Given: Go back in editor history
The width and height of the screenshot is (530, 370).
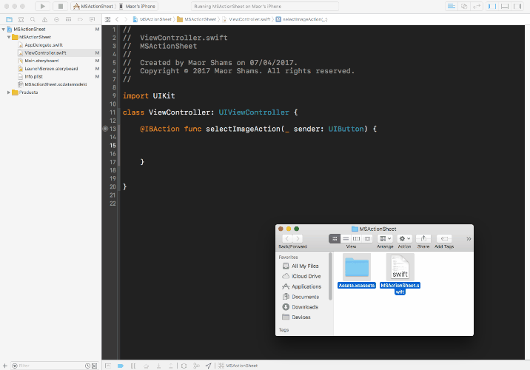Looking at the screenshot, I should click(x=117, y=19).
